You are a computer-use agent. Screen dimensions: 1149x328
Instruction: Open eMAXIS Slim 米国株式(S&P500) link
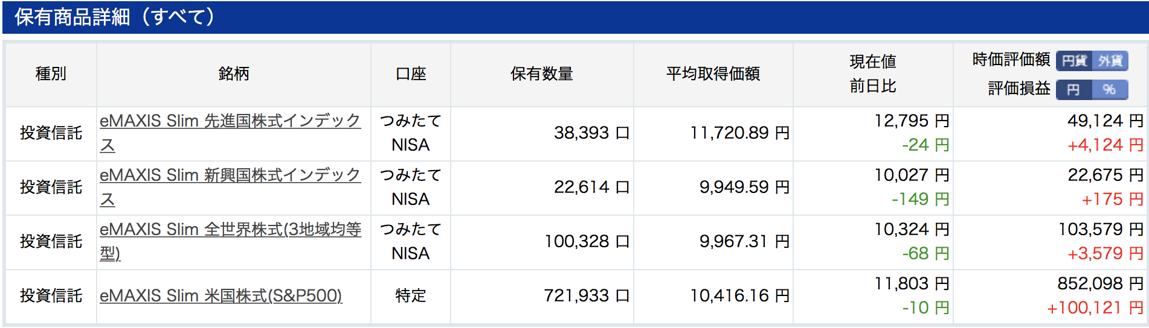(x=221, y=295)
